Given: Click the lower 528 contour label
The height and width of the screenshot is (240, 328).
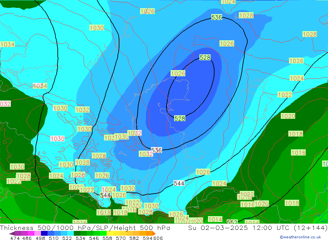Looking at the screenshot, I should click(x=180, y=119).
